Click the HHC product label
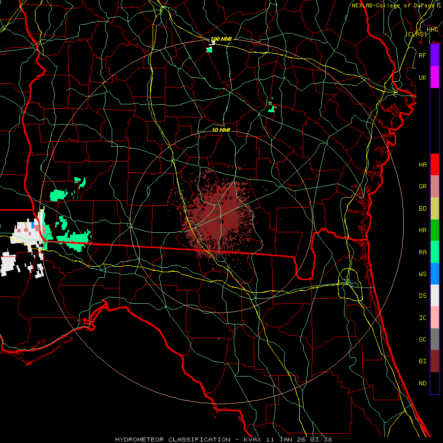This screenshot has width=443, height=443. [x=432, y=30]
